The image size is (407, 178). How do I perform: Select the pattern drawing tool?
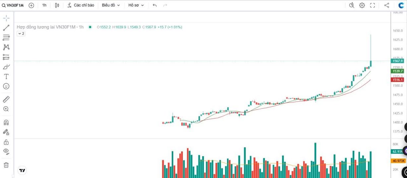[6, 47]
